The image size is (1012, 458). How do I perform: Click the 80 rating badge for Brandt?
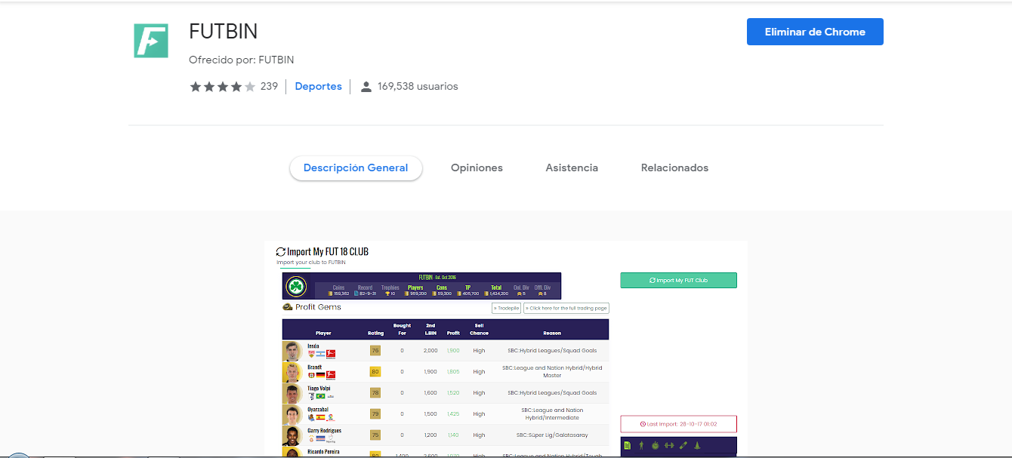[x=375, y=371]
